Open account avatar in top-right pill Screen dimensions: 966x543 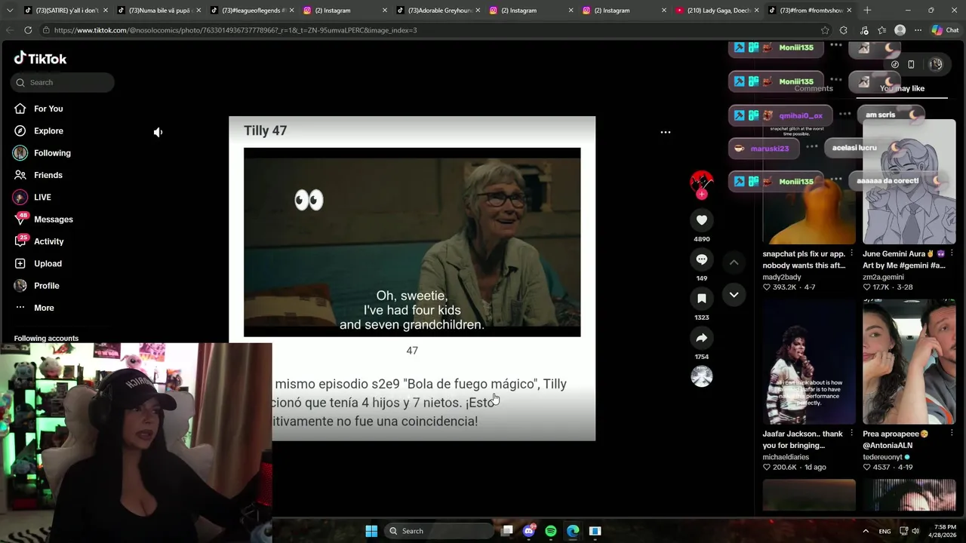(x=936, y=65)
